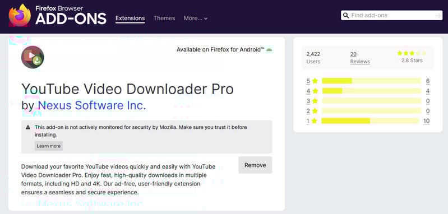Click the star next to rating 2

tap(315, 111)
